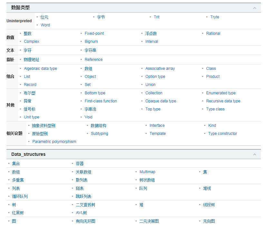The height and width of the screenshot is (225, 270).
Task: Click the Bottom type link
Action: pos(95,93)
